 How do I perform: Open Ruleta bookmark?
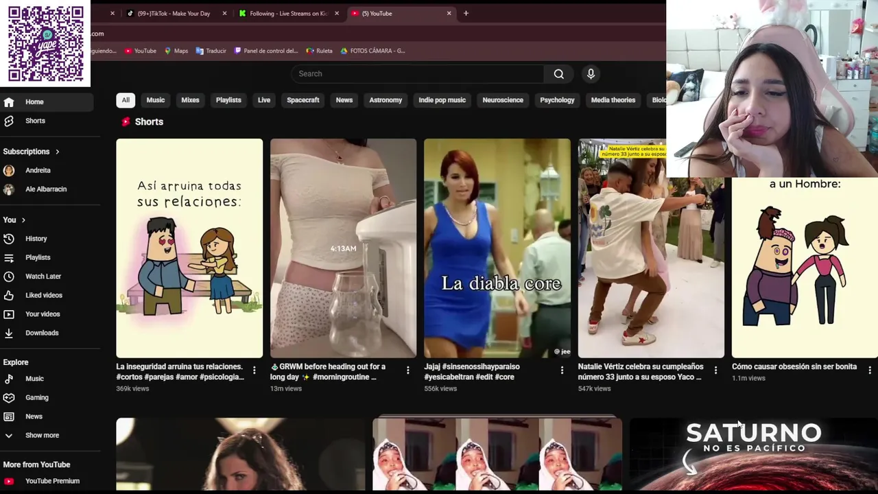pos(319,51)
